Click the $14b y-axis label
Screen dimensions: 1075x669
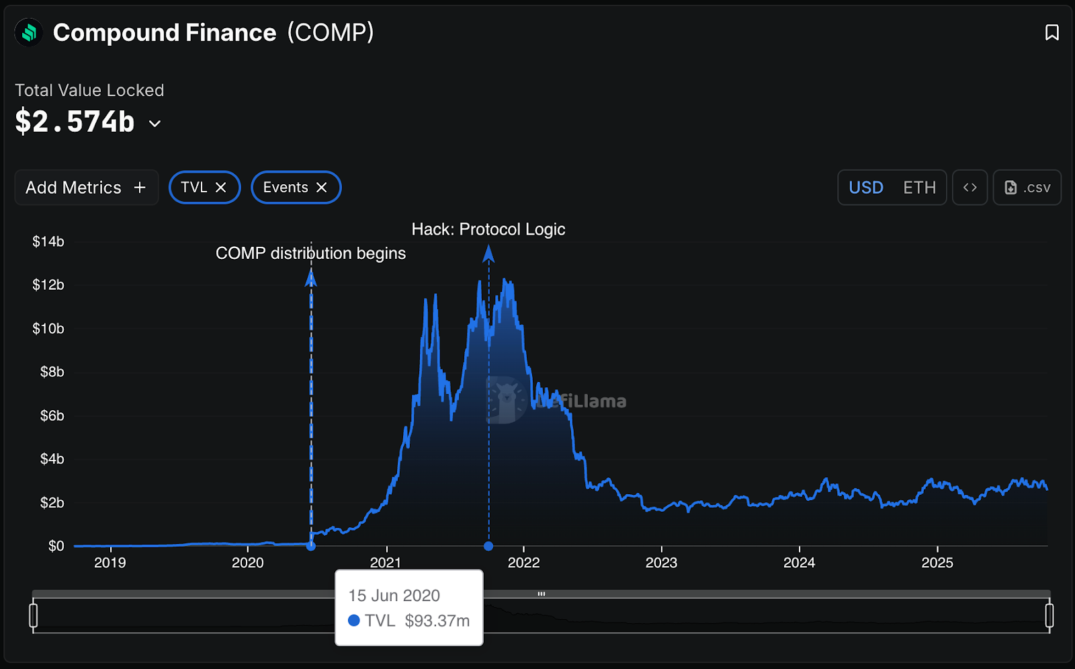pos(48,241)
